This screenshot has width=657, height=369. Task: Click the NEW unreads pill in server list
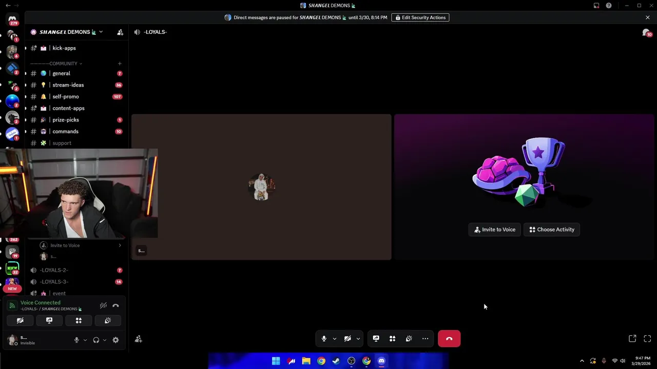coord(12,289)
